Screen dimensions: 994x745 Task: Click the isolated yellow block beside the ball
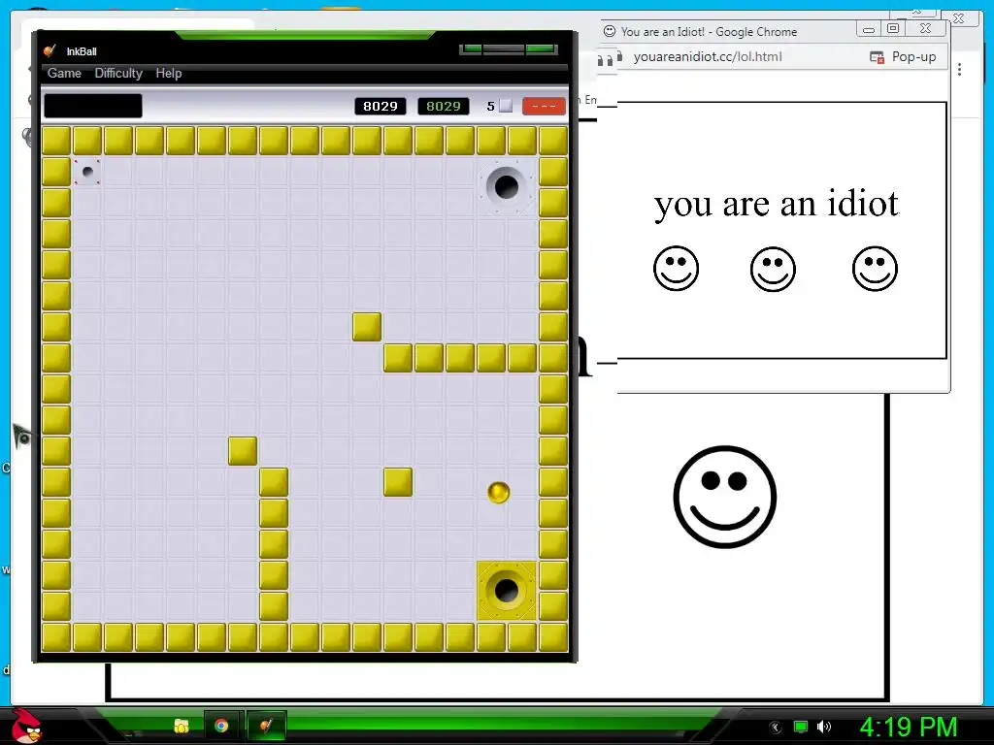coord(398,482)
